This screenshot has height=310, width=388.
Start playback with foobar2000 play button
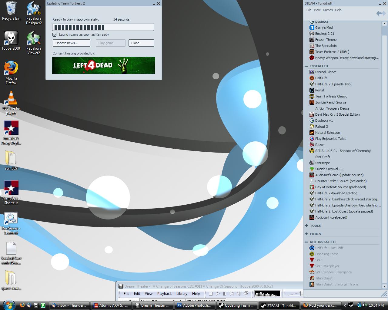(218, 294)
